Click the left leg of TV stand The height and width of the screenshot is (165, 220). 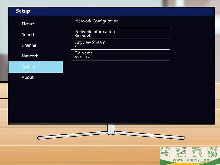[73, 135]
